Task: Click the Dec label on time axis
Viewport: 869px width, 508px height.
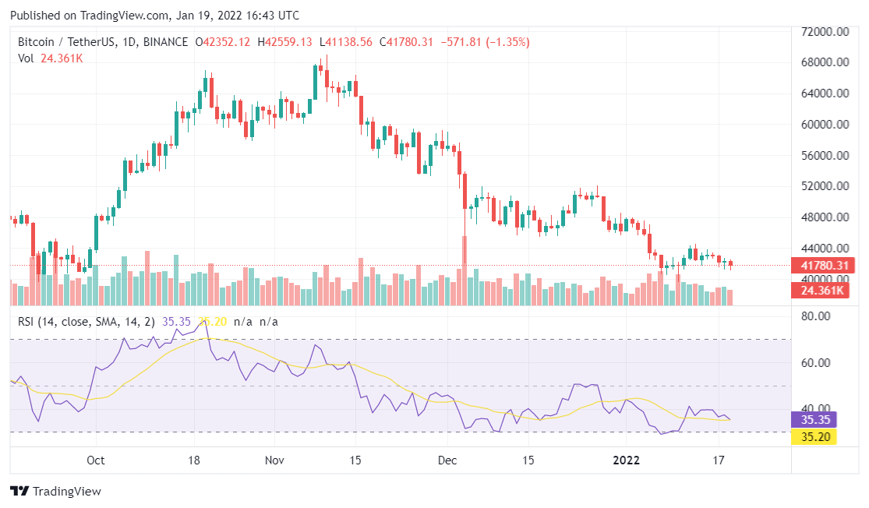Action: (x=447, y=460)
